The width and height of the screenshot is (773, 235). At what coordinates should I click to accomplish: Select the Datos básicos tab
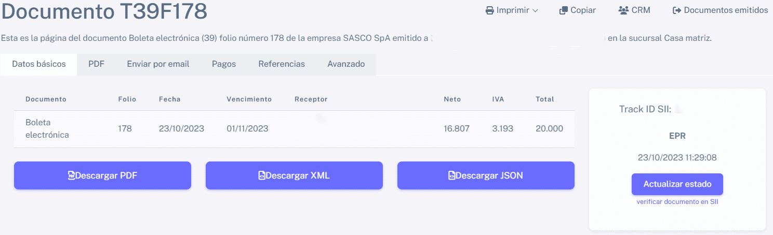pyautogui.click(x=39, y=64)
